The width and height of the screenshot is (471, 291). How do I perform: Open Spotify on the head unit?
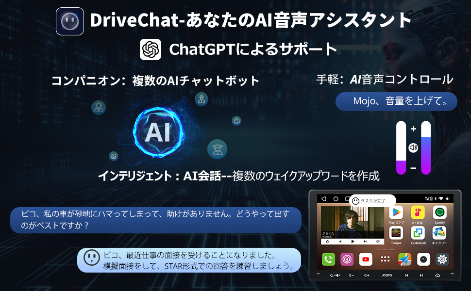tap(440, 212)
